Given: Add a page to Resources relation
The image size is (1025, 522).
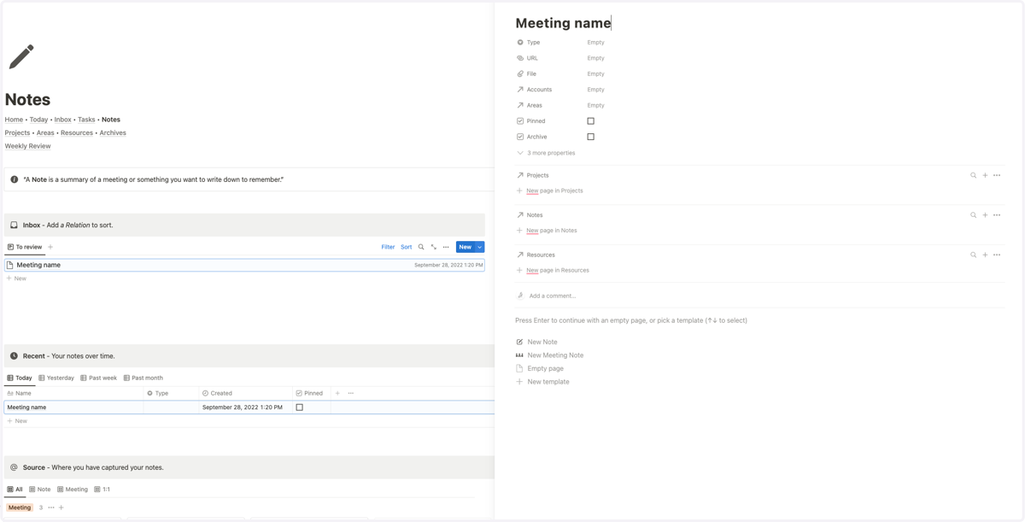Looking at the screenshot, I should (985, 255).
